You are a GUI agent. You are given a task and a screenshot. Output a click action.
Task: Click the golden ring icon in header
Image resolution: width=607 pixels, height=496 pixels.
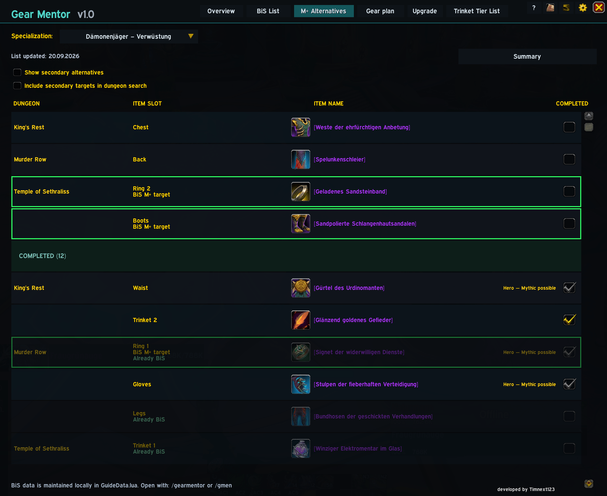coord(566,8)
